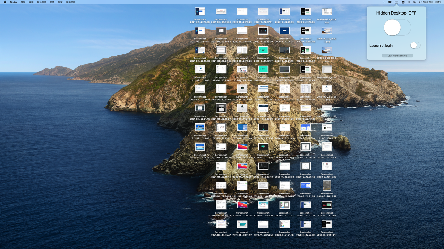The height and width of the screenshot is (249, 444).
Task: Select Screenshot 2021-02...2.23.08 desktop file
Action: tap(200, 132)
